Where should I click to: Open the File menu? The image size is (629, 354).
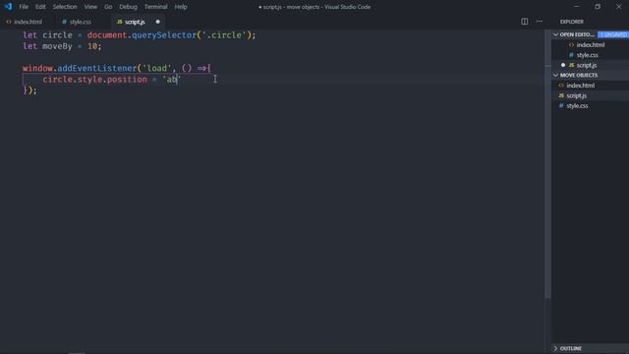(x=24, y=7)
